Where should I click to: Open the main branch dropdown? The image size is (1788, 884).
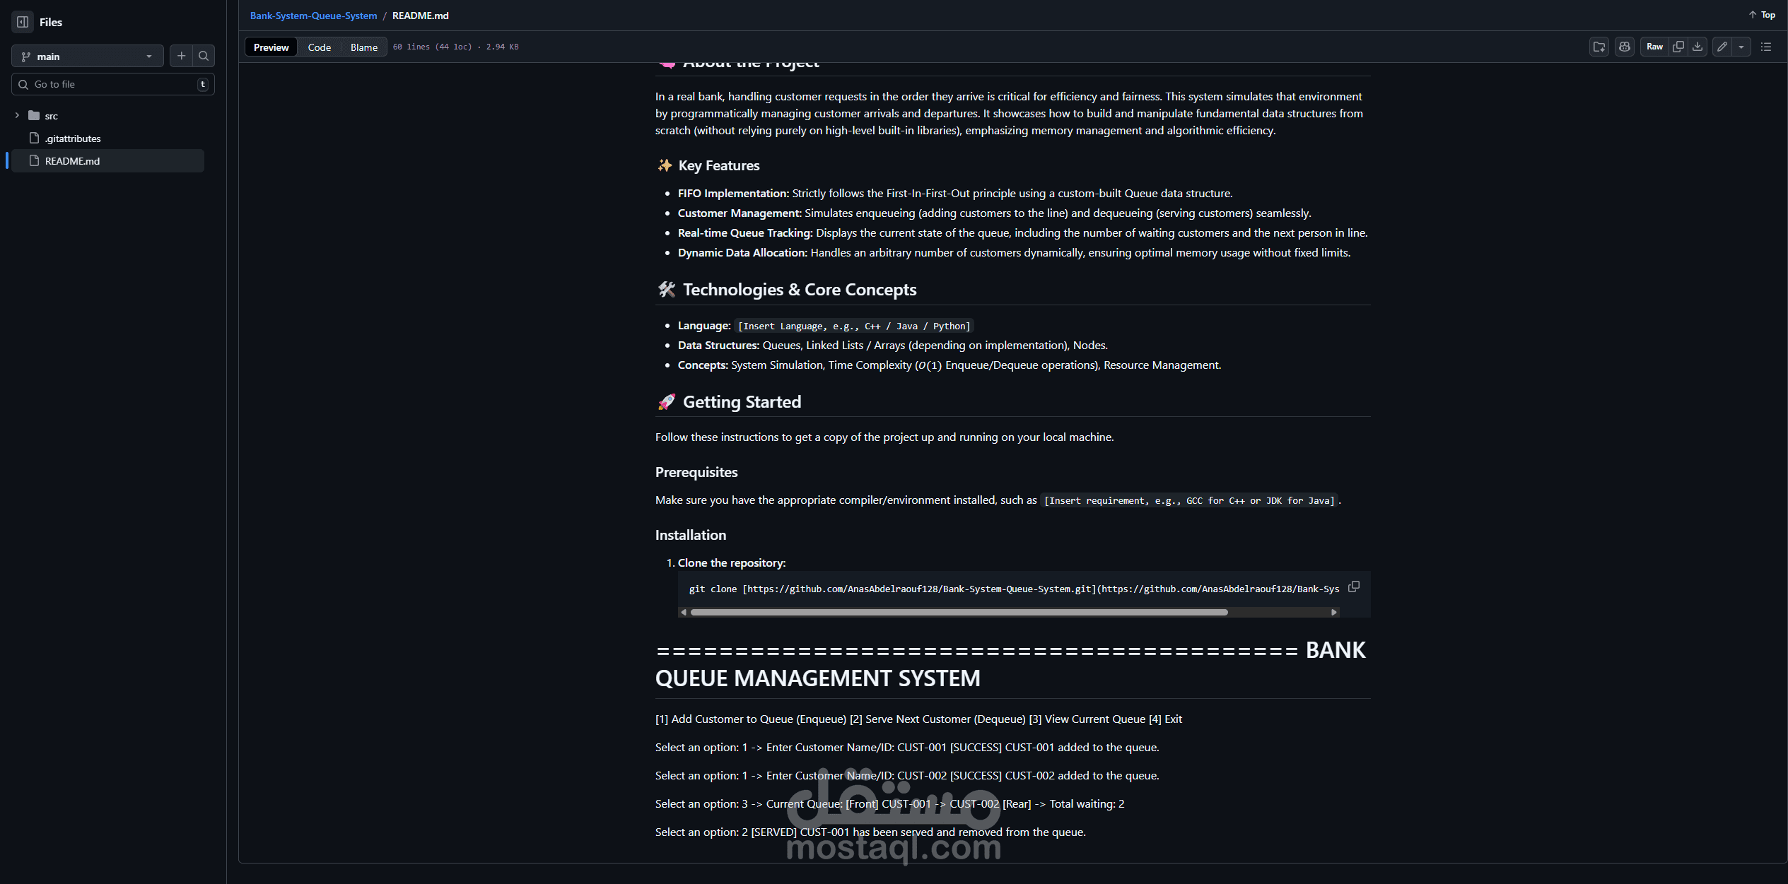(87, 57)
